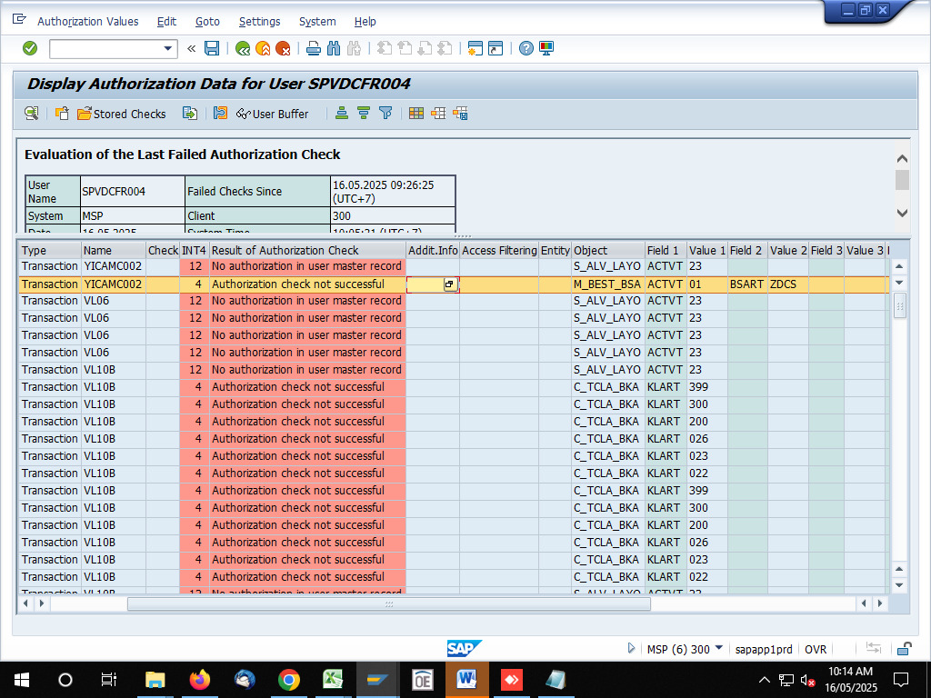Click the Result of Authorization Check header

tap(307, 251)
